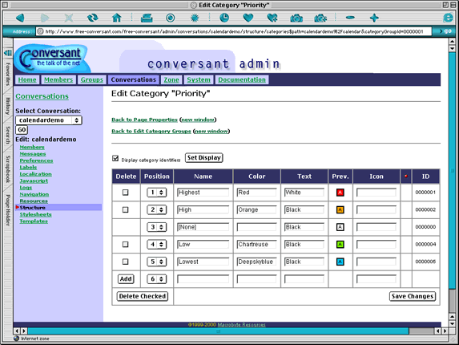This screenshot has height=345, width=459.
Task: Open the Favorites heart icon
Action: 248,18
